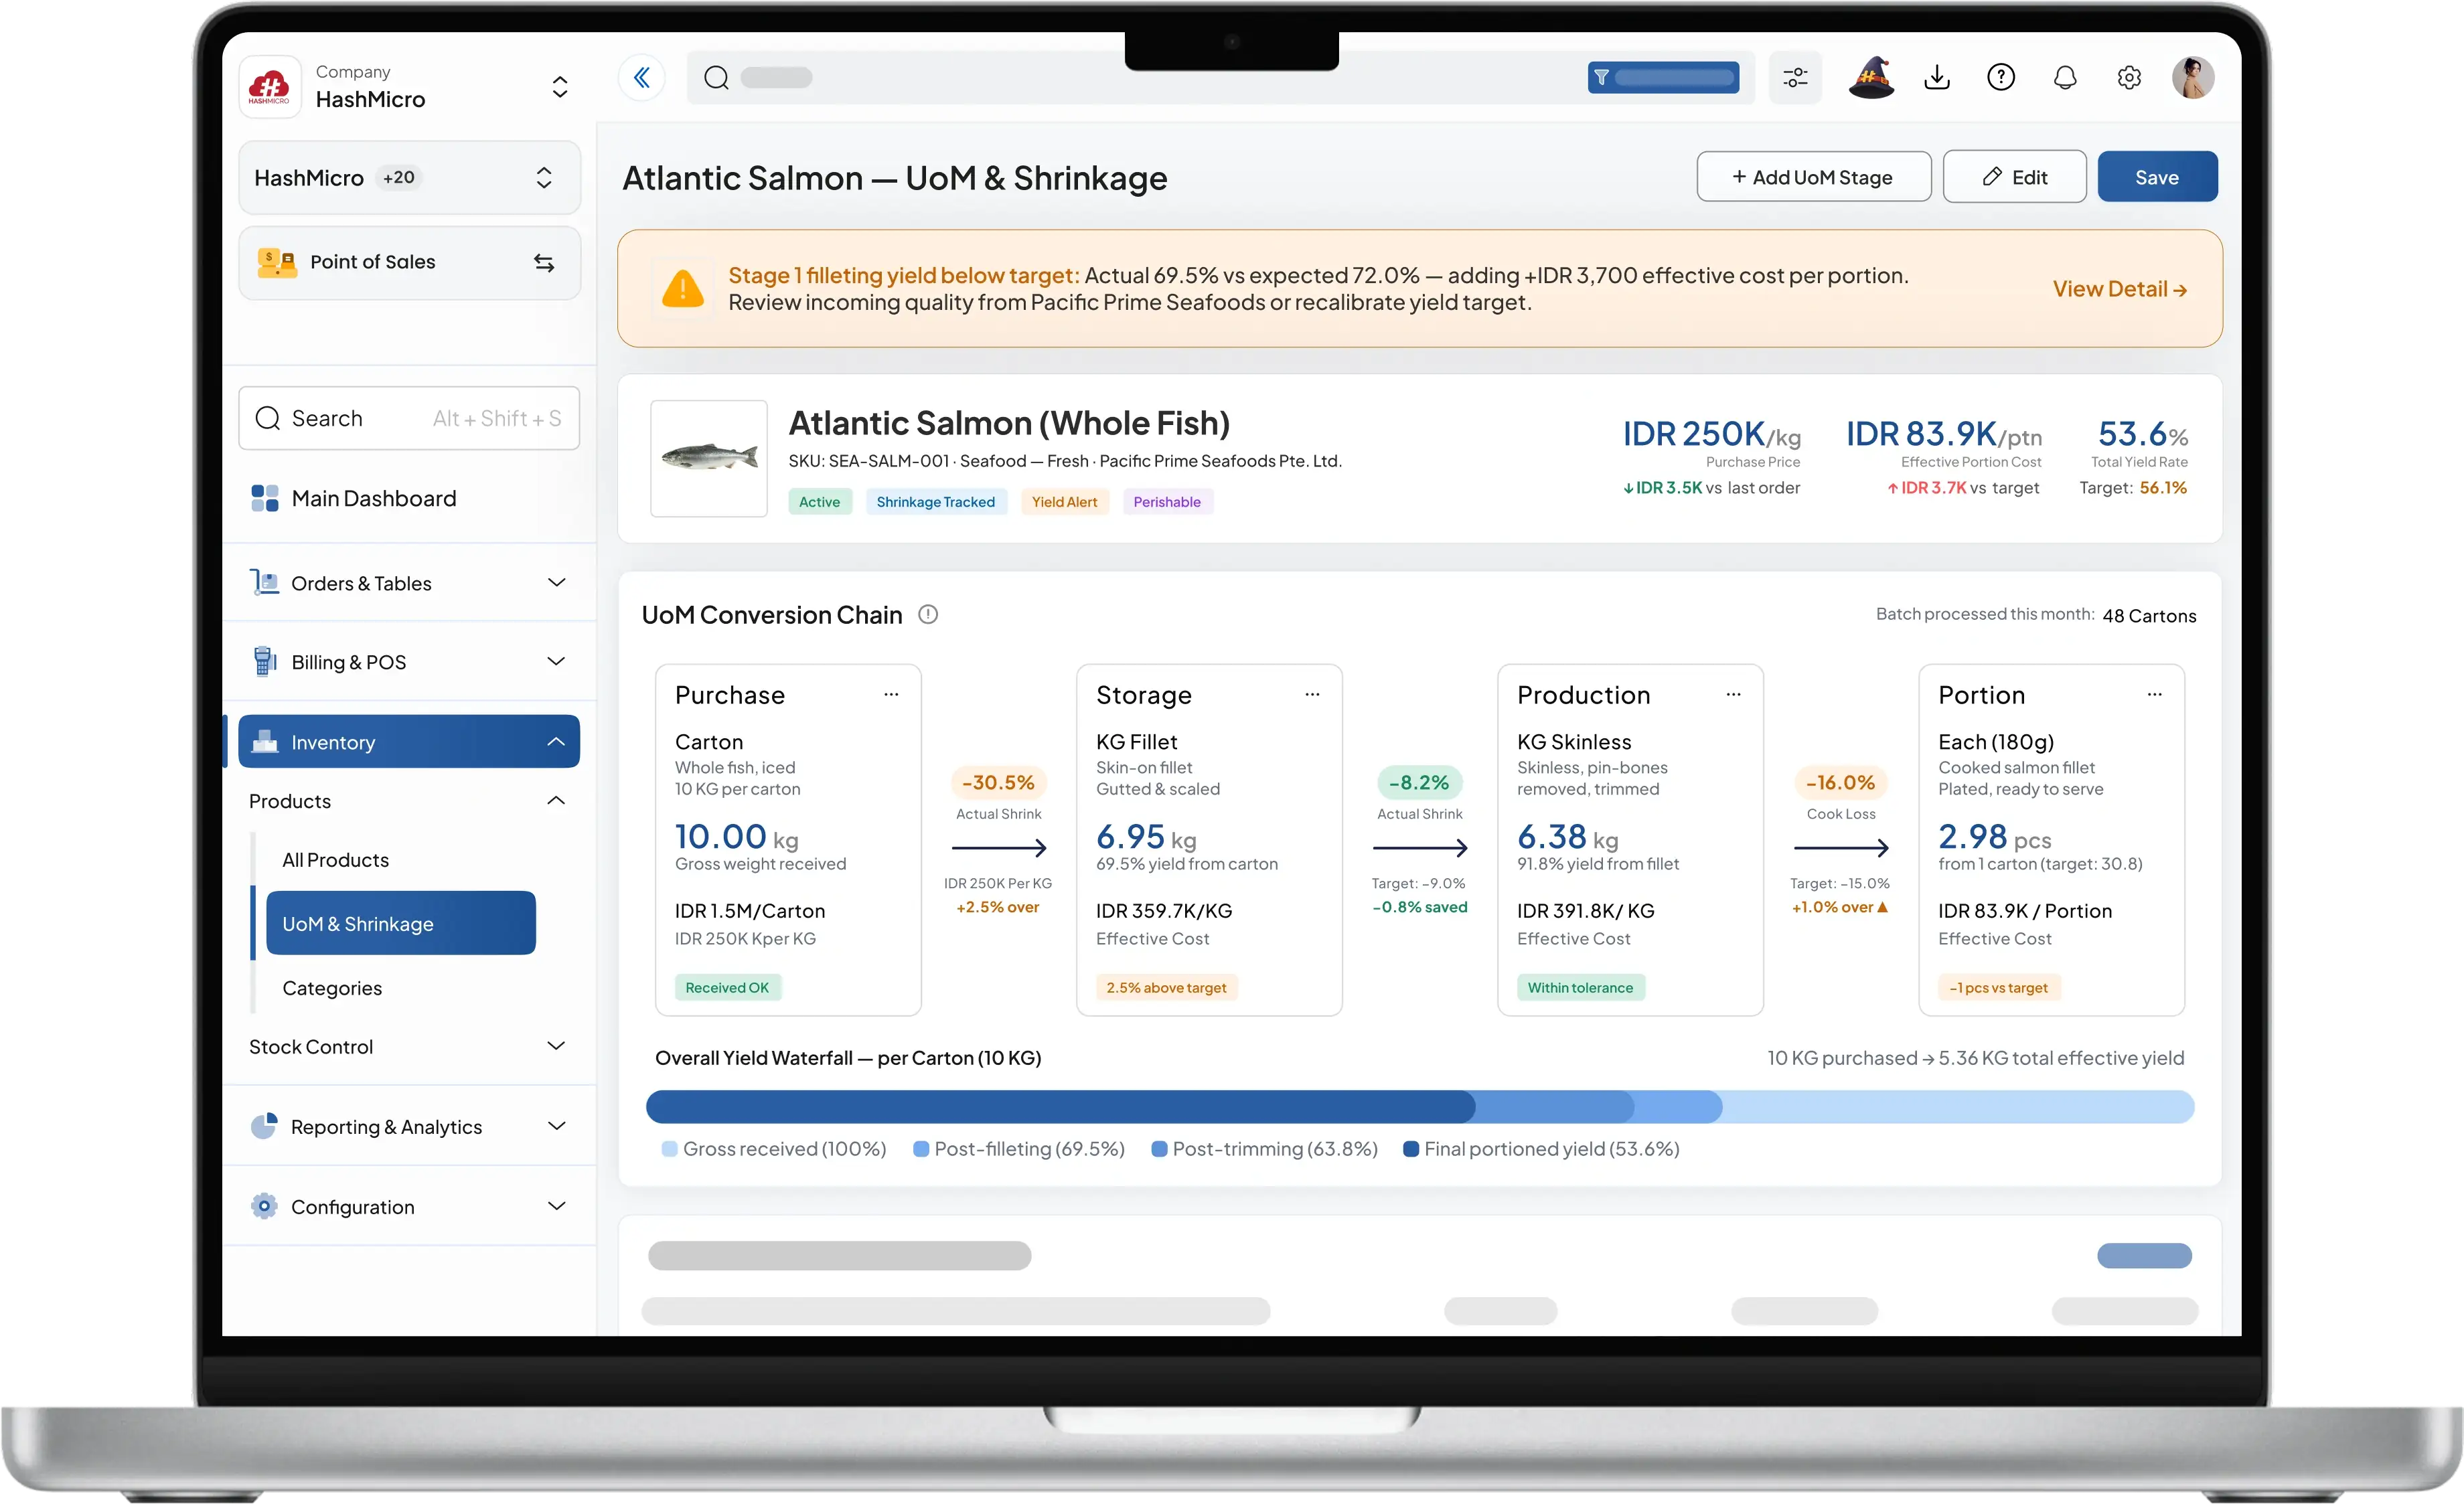The image size is (2464, 1504).
Task: Click the 2.5% above target badge
Action: point(1166,987)
